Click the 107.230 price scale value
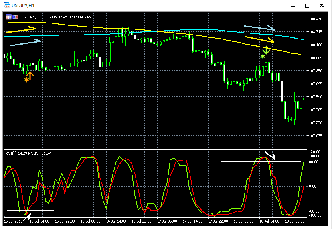Viewport: 332px width, 229px height. 316,123
